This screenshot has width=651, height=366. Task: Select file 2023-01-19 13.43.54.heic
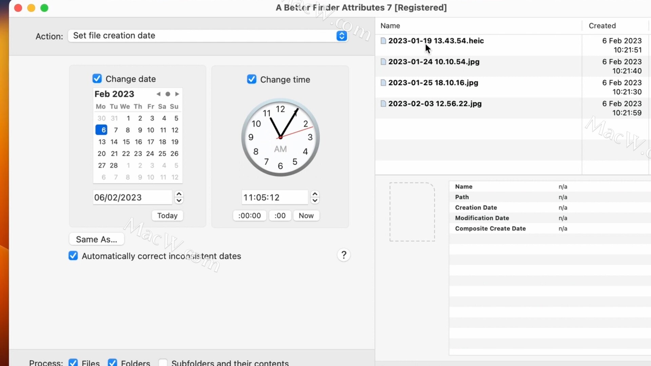point(436,41)
